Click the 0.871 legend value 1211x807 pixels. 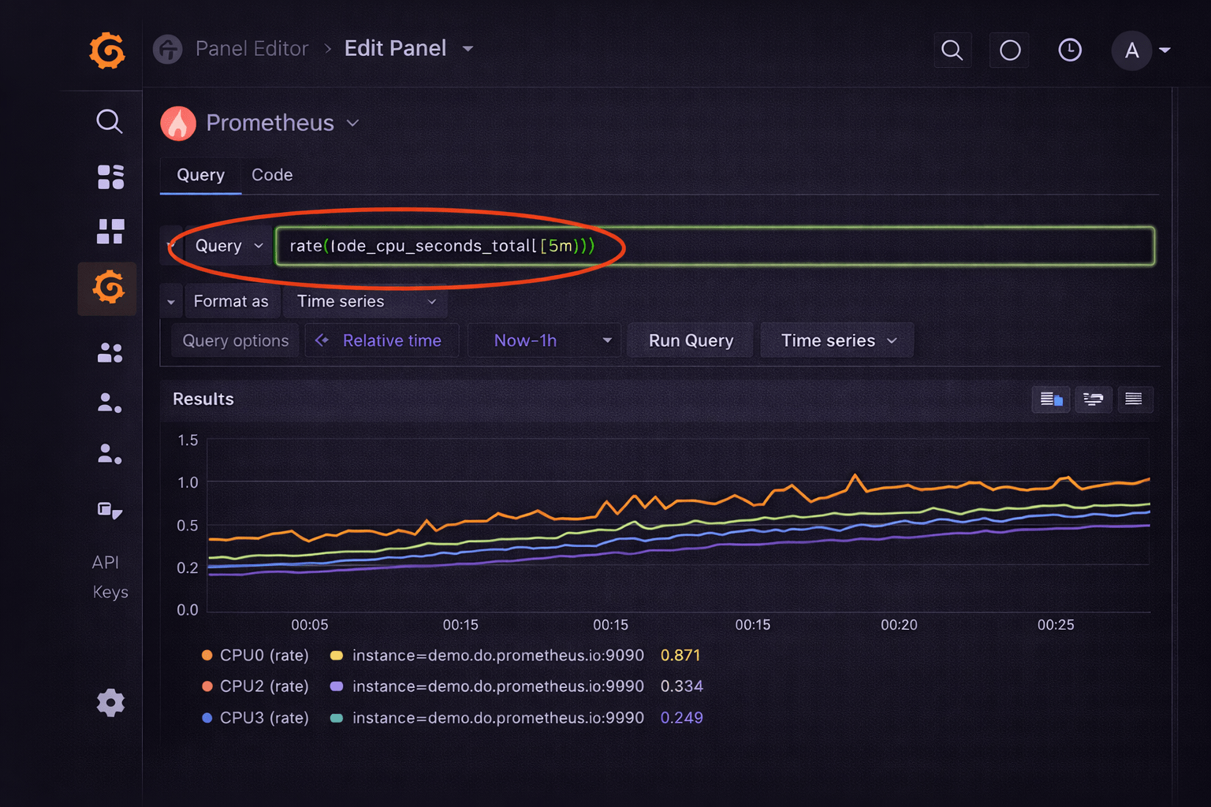click(x=680, y=655)
